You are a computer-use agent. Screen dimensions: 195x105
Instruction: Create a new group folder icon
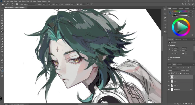click(x=186, y=104)
